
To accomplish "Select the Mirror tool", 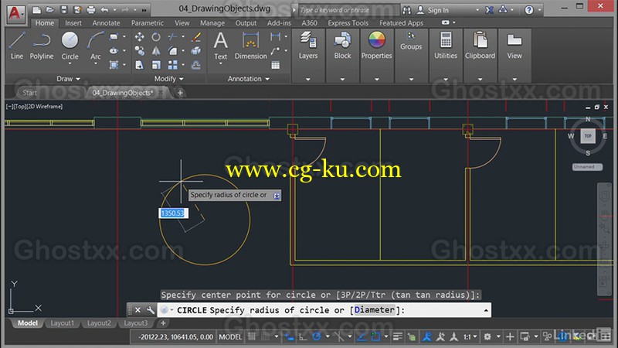I will (156, 50).
